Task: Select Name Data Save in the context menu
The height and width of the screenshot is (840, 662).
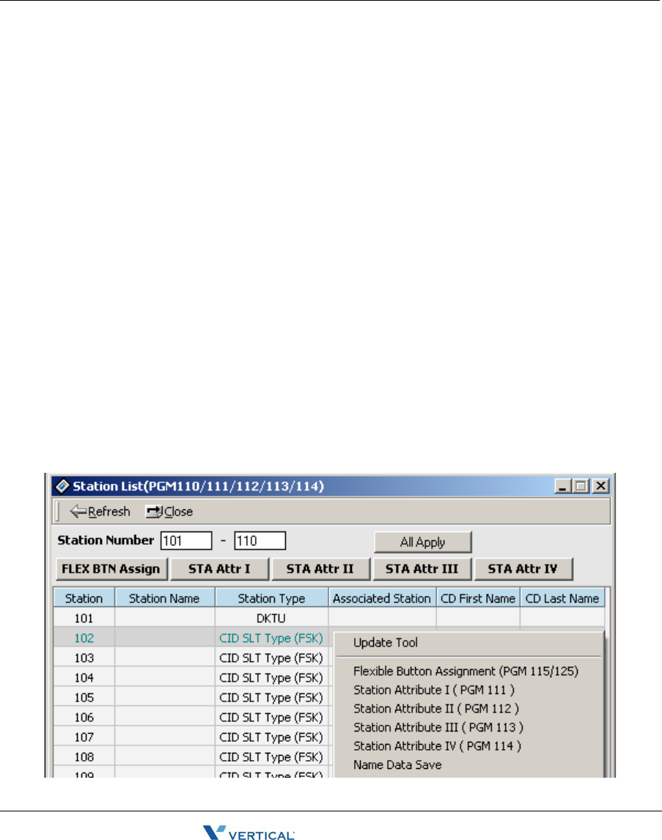Action: [x=397, y=765]
